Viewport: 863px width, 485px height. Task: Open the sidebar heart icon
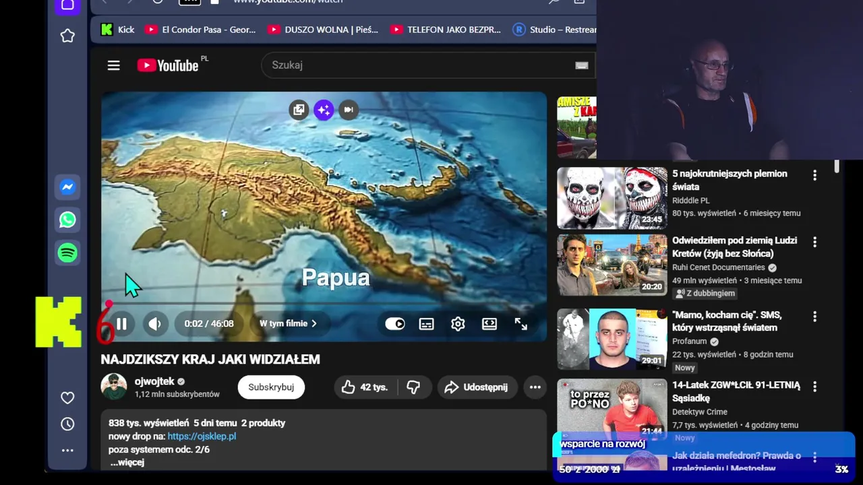click(x=67, y=398)
